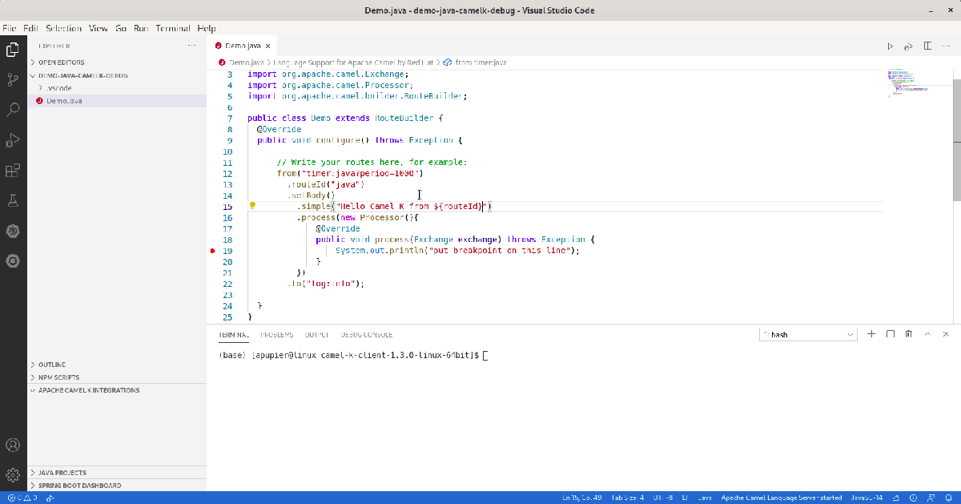
Task: Expand the .vscode folder
Action: tap(117, 88)
